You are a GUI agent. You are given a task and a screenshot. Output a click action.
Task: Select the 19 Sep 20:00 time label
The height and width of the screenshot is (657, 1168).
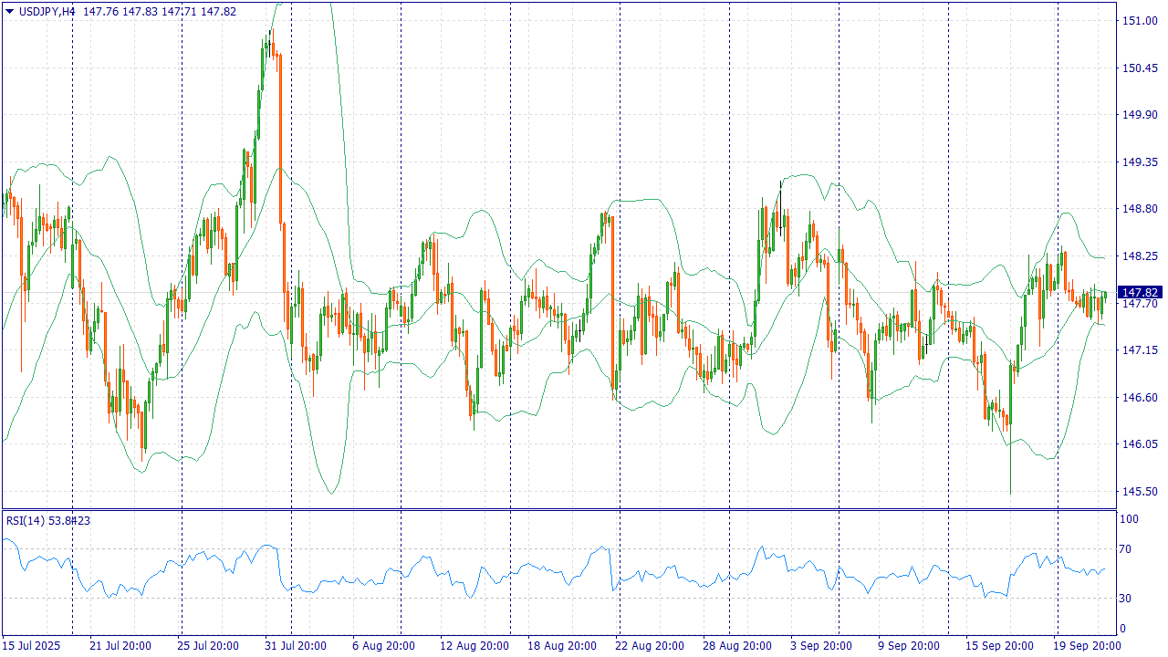click(1085, 646)
